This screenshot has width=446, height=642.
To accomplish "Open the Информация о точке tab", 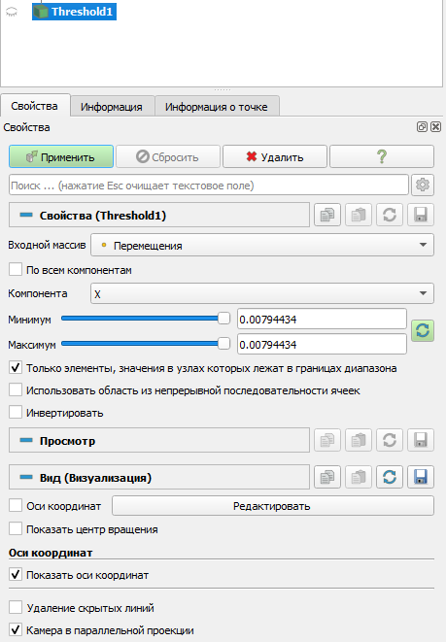I will [x=217, y=107].
